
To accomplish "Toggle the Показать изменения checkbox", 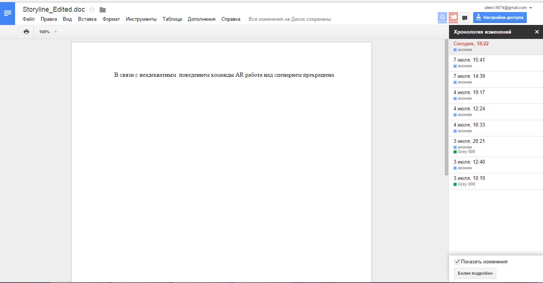I will click(457, 261).
